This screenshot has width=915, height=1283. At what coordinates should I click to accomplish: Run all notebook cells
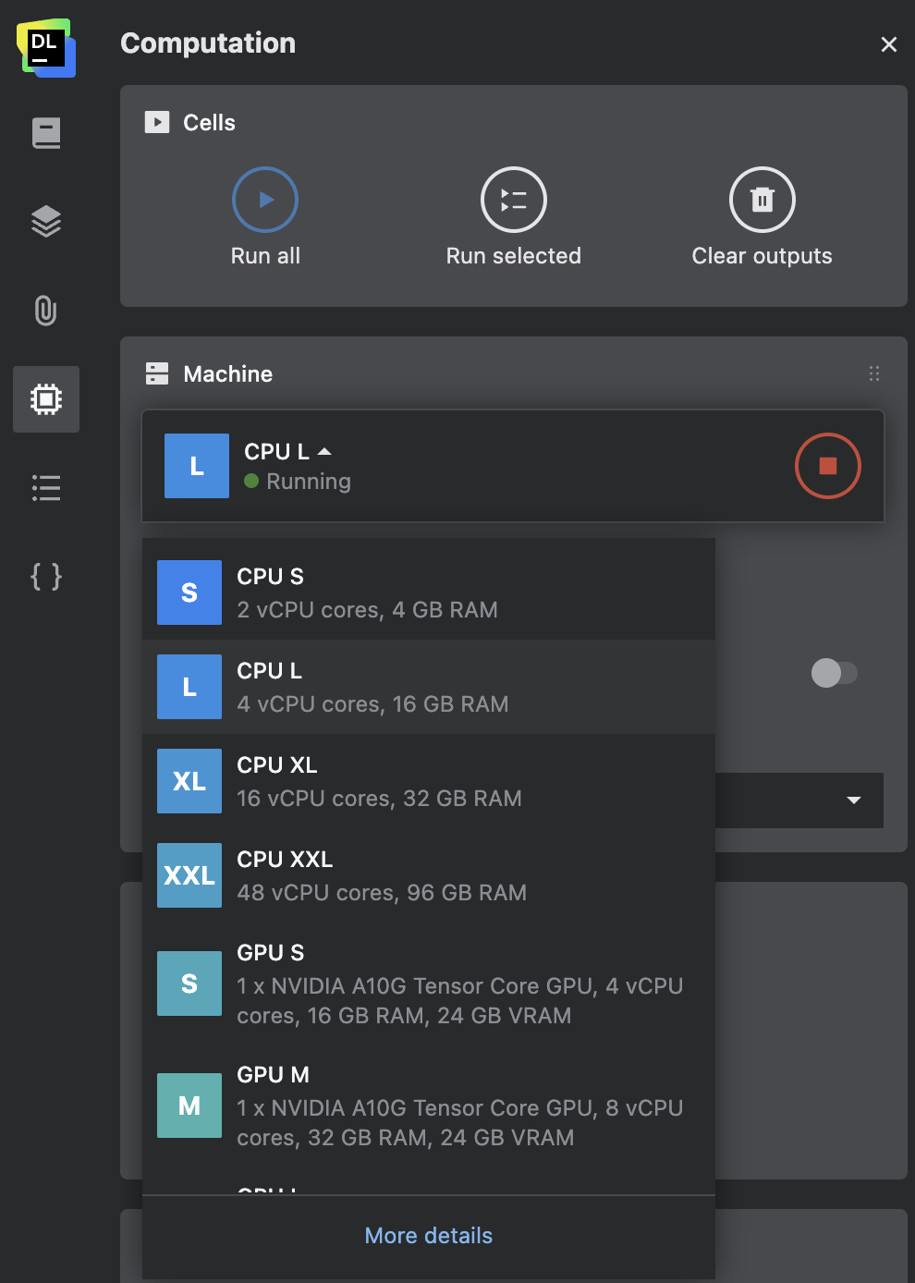click(265, 199)
